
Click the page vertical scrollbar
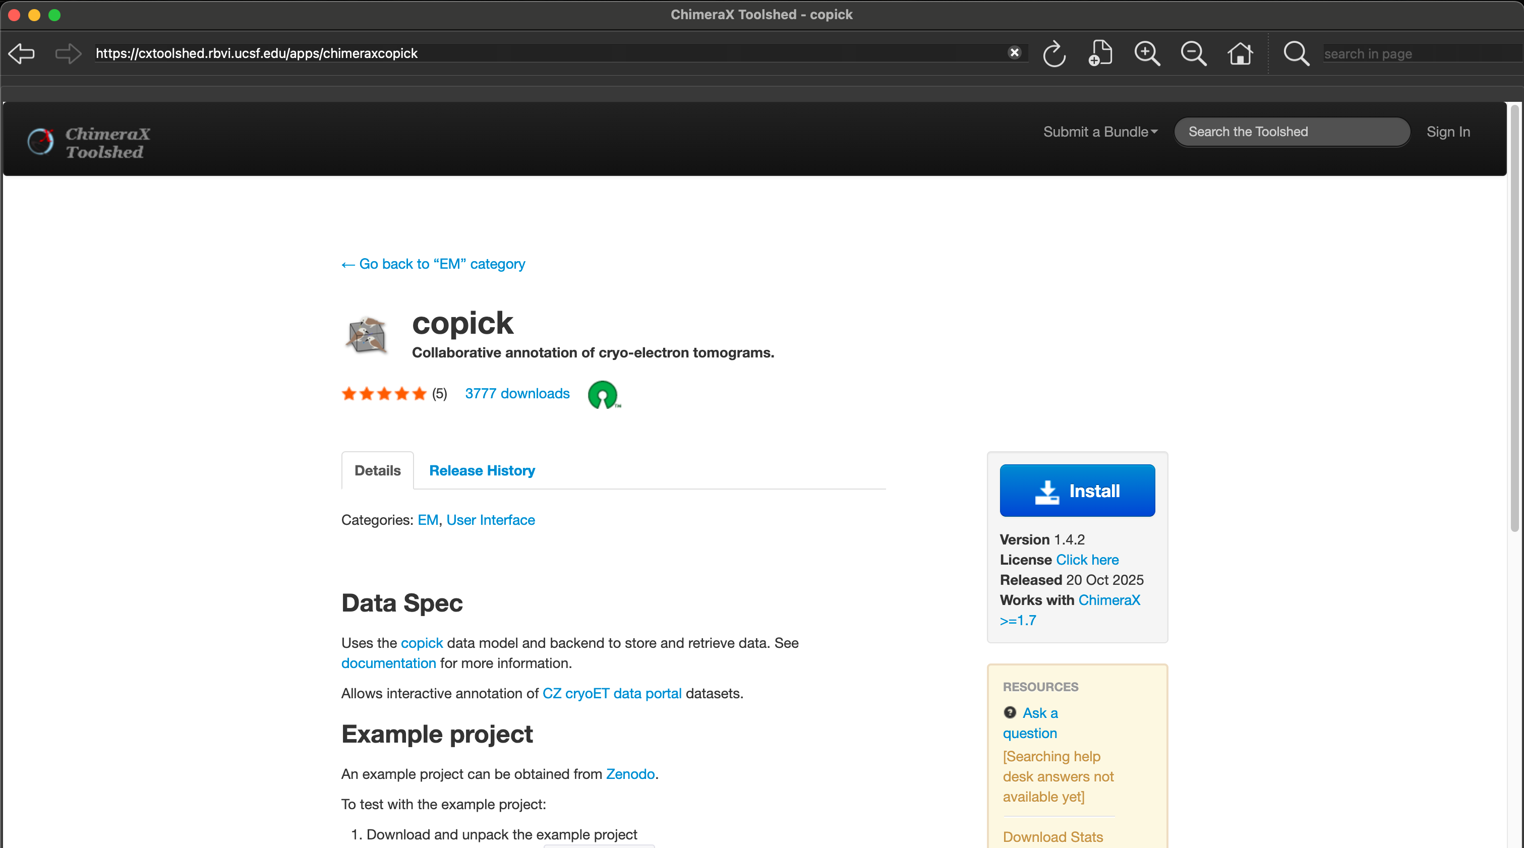(x=1514, y=319)
